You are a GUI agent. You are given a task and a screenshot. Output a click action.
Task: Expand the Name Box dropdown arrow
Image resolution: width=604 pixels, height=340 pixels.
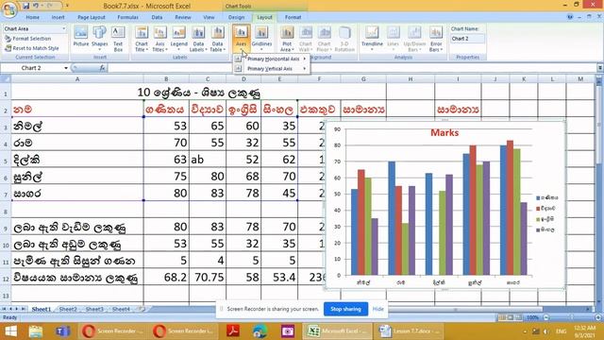66,68
